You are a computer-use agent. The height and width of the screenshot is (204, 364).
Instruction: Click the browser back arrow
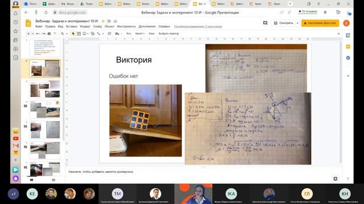[x=26, y=12]
